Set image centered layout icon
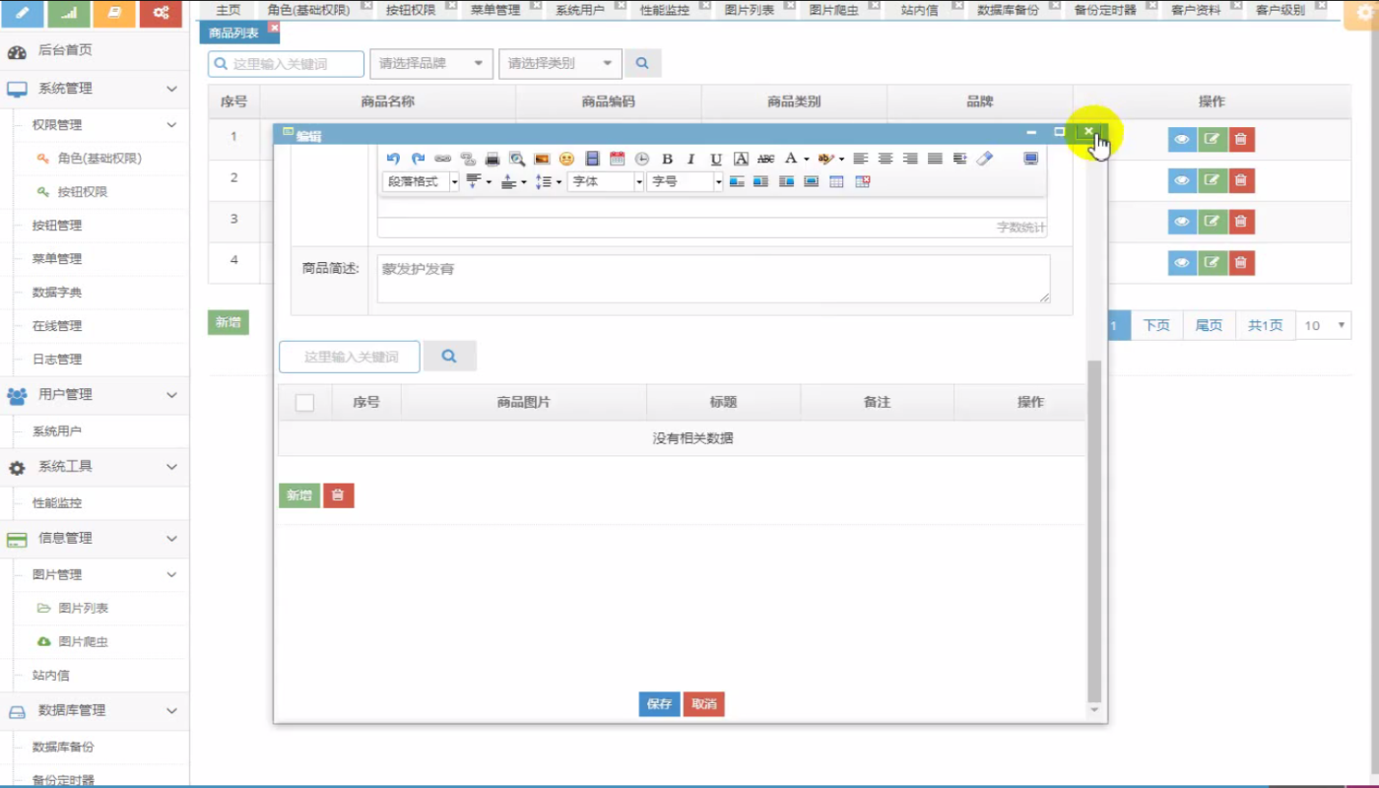1379x788 pixels. pos(811,182)
